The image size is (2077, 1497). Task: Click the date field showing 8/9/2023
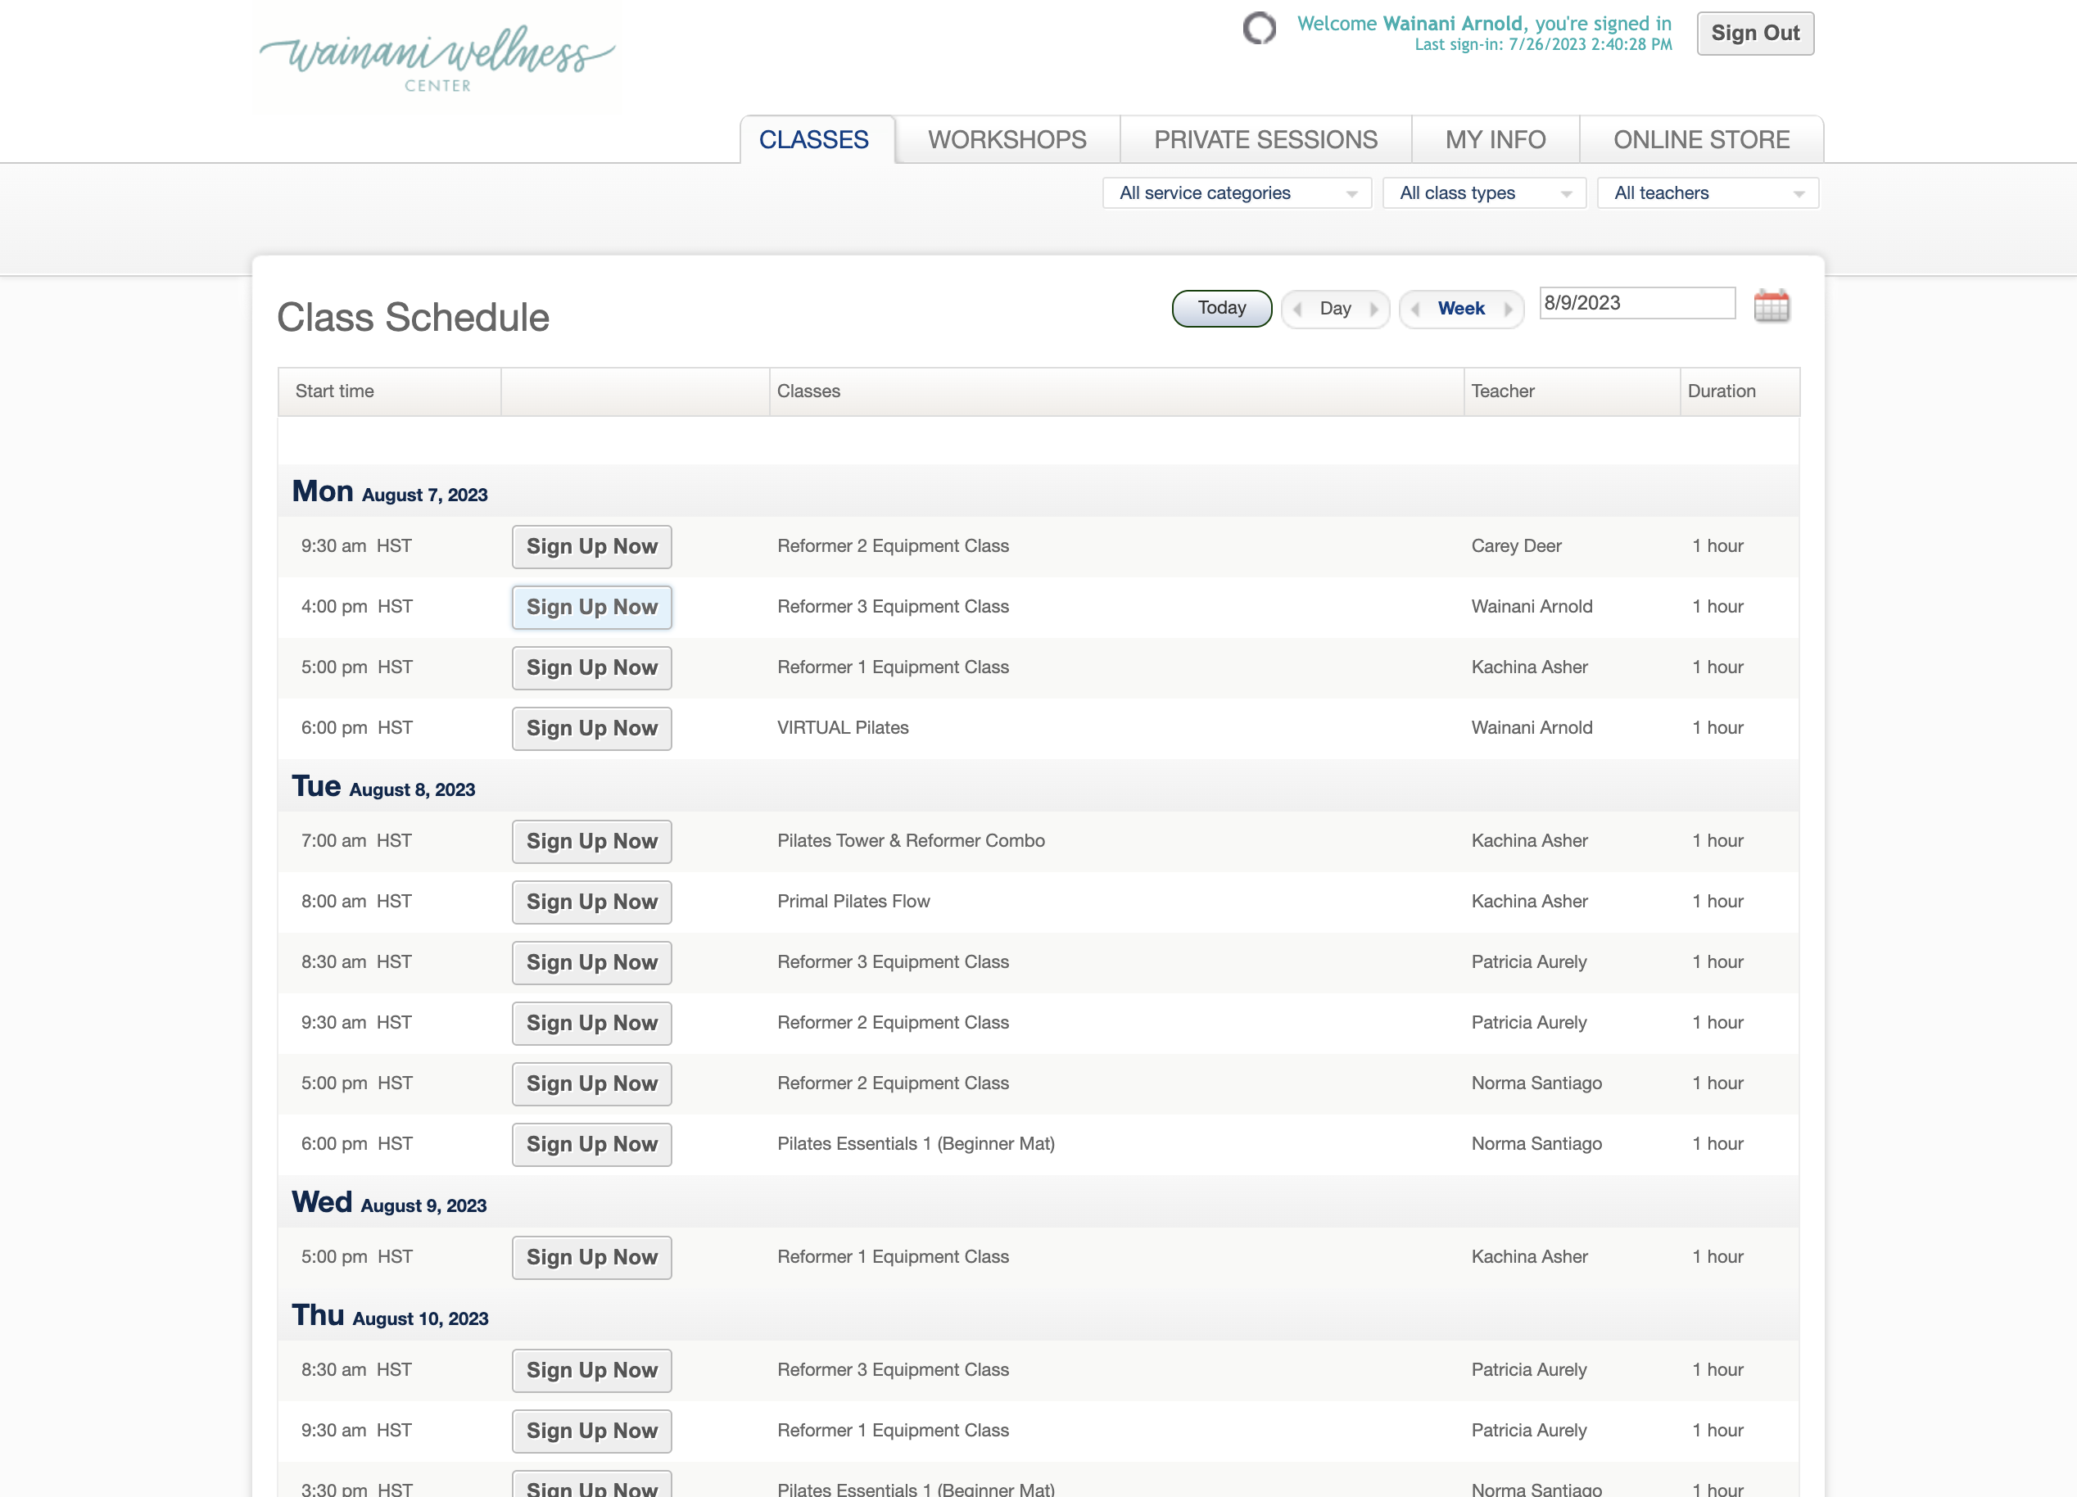tap(1637, 303)
